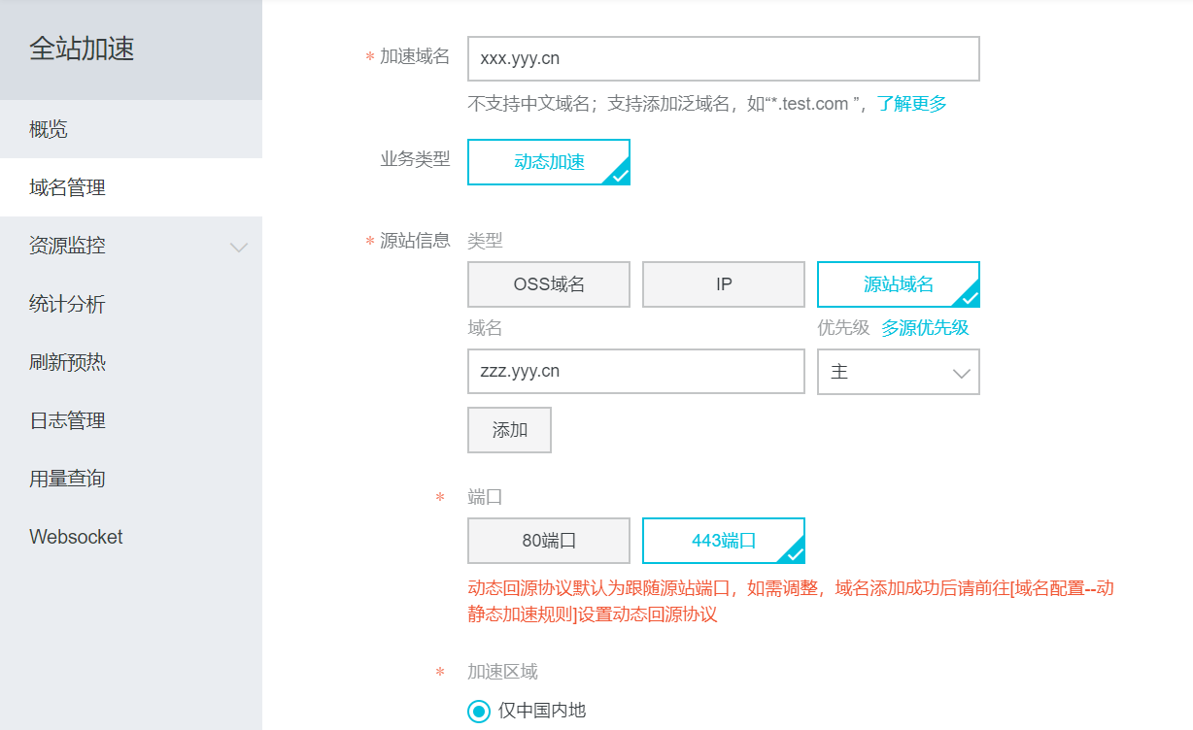Choose 源站域名 origin type

click(x=897, y=283)
